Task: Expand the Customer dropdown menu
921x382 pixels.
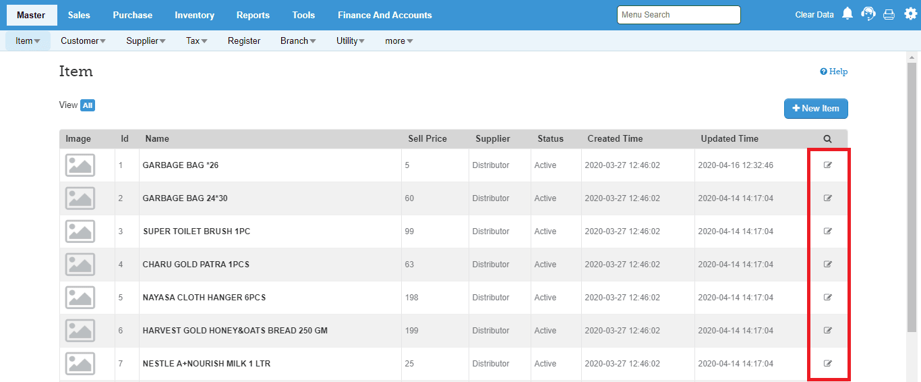Action: pos(83,41)
